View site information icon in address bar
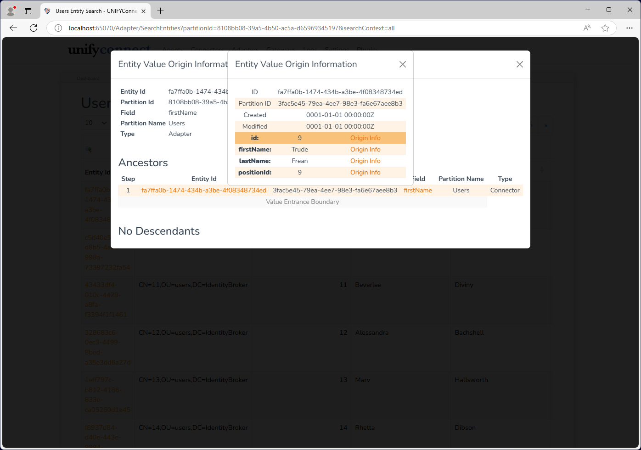Viewport: 641px width, 450px height. pyautogui.click(x=58, y=28)
